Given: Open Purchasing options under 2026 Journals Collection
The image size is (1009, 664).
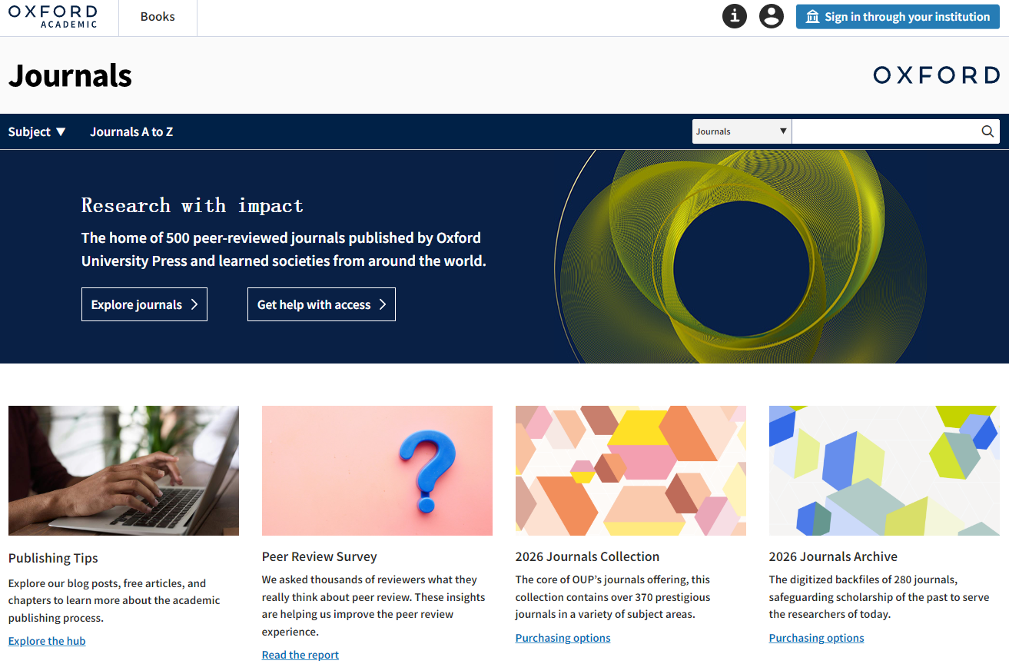Looking at the screenshot, I should pyautogui.click(x=563, y=638).
